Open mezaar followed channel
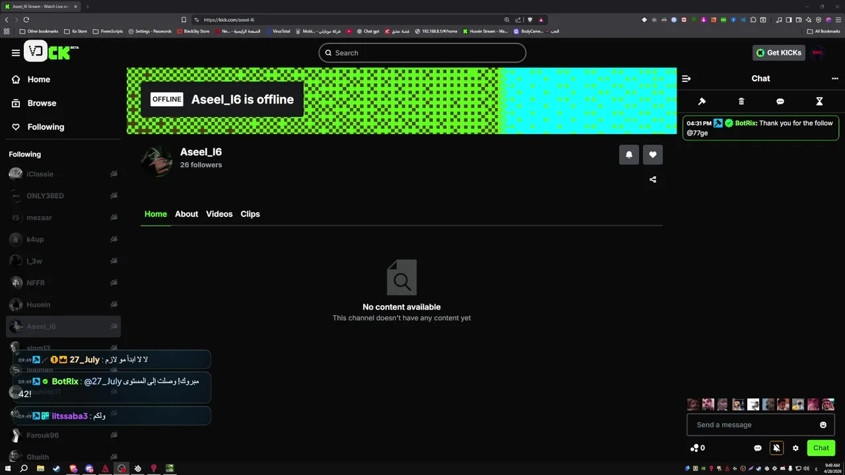Image resolution: width=845 pixels, height=475 pixels. [x=63, y=218]
